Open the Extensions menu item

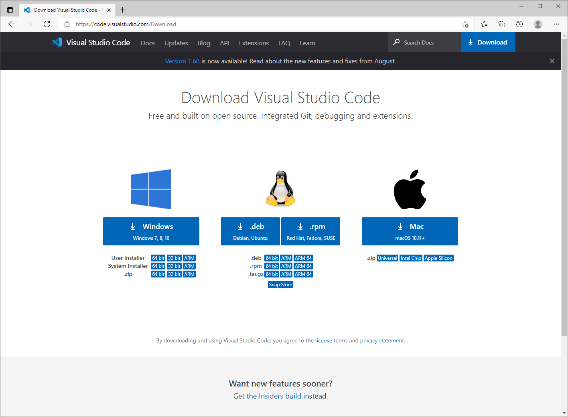tap(254, 43)
